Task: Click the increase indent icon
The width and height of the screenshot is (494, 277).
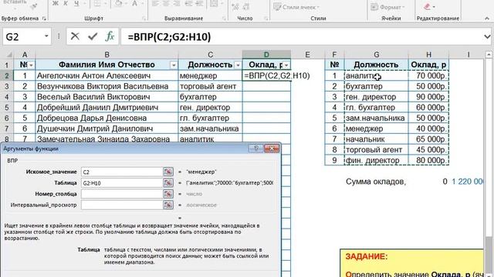Action: coord(199,3)
